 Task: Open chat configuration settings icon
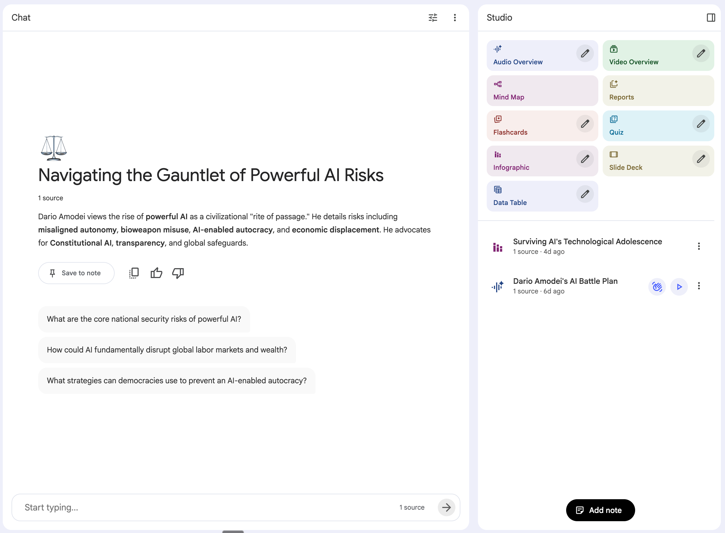pos(433,17)
